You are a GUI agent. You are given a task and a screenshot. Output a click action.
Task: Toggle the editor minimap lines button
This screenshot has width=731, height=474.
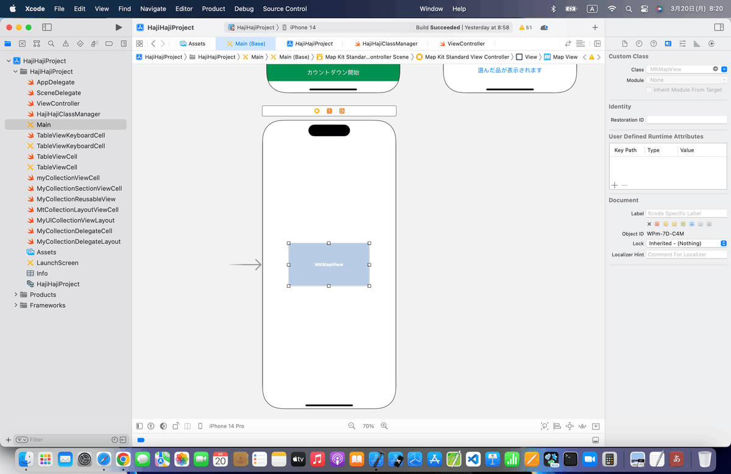(x=581, y=44)
